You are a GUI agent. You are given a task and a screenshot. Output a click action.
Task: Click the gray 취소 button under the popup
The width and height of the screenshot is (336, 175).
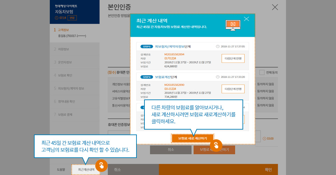coord(171,150)
